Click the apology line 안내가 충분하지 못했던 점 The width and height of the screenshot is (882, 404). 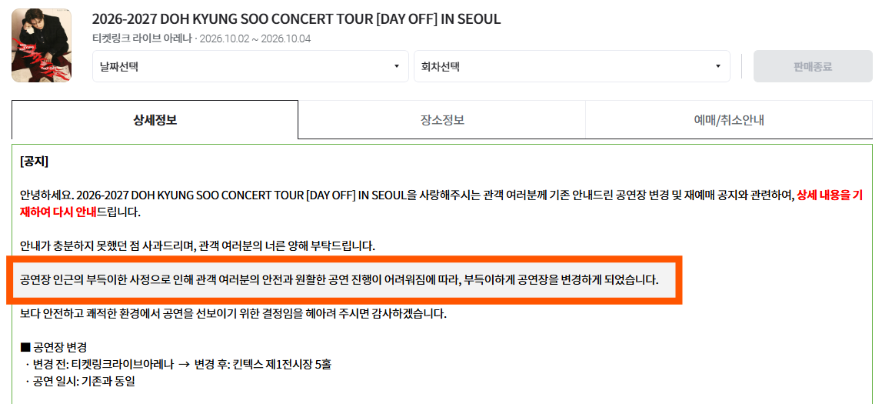click(197, 246)
